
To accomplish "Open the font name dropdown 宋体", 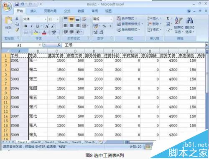I will click(x=46, y=19).
